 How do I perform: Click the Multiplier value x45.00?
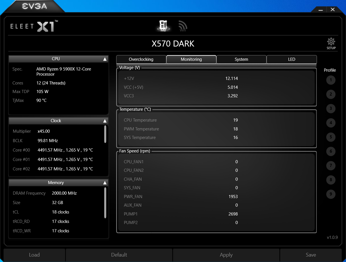pyautogui.click(x=44, y=131)
